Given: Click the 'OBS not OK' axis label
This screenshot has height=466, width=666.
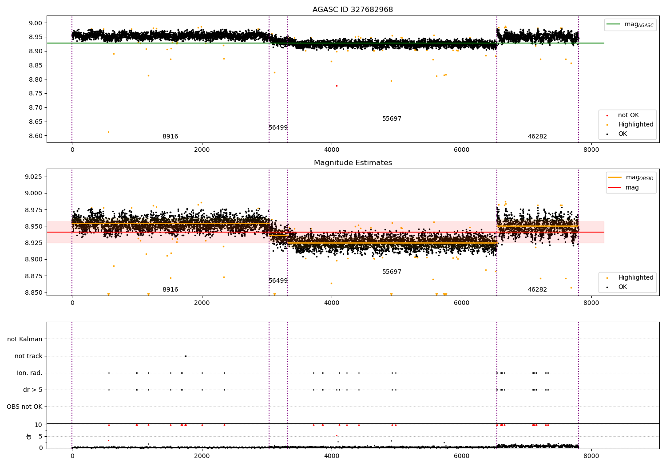Looking at the screenshot, I should pyautogui.click(x=25, y=407).
